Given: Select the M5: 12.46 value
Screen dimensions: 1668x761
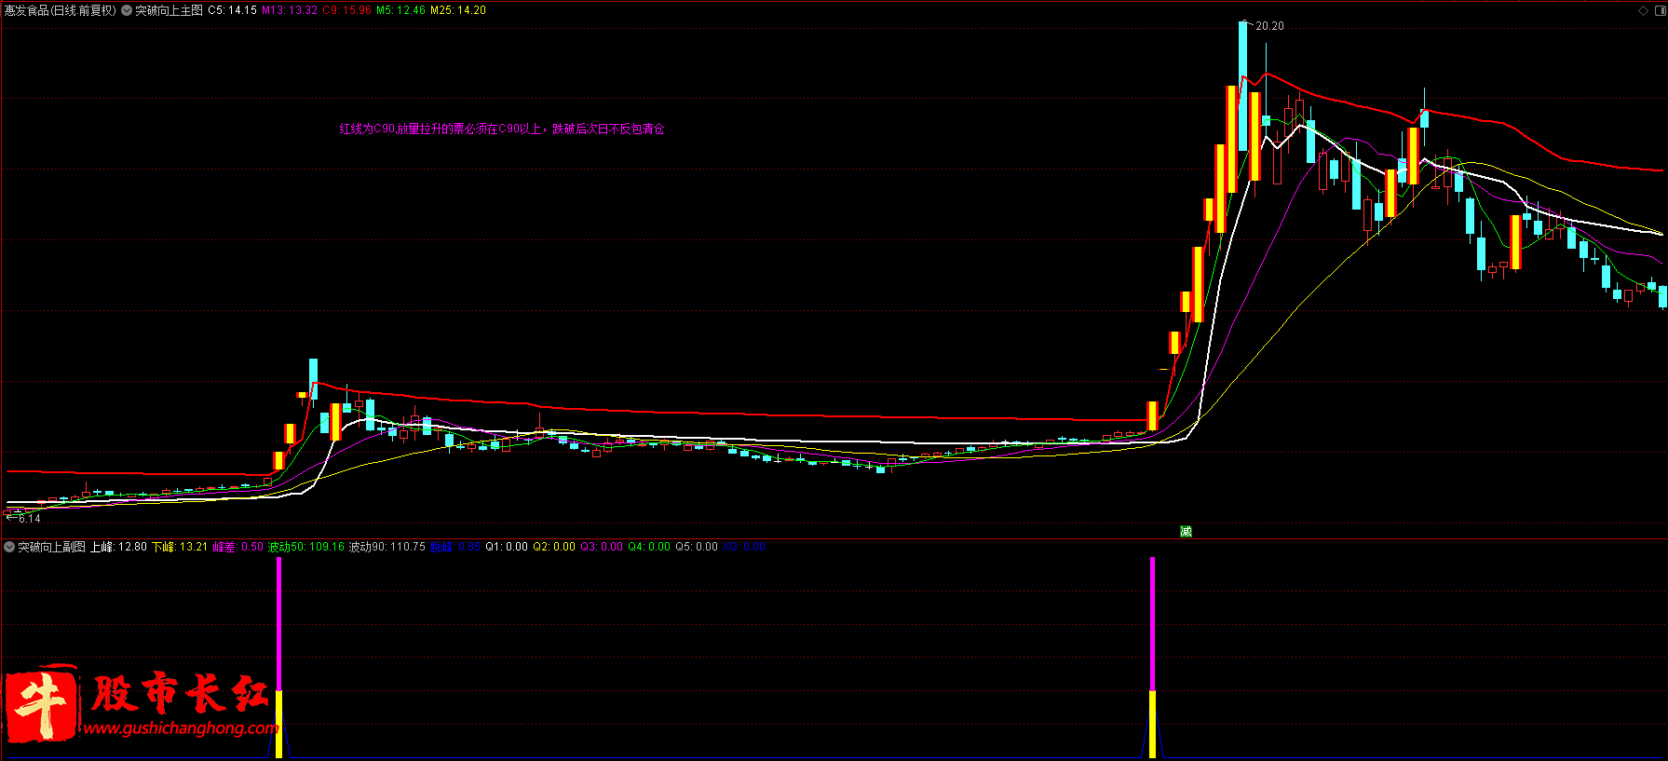Looking at the screenshot, I should click(x=400, y=10).
